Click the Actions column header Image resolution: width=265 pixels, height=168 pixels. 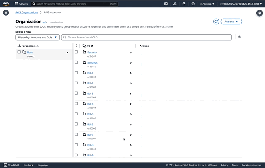click(x=144, y=46)
